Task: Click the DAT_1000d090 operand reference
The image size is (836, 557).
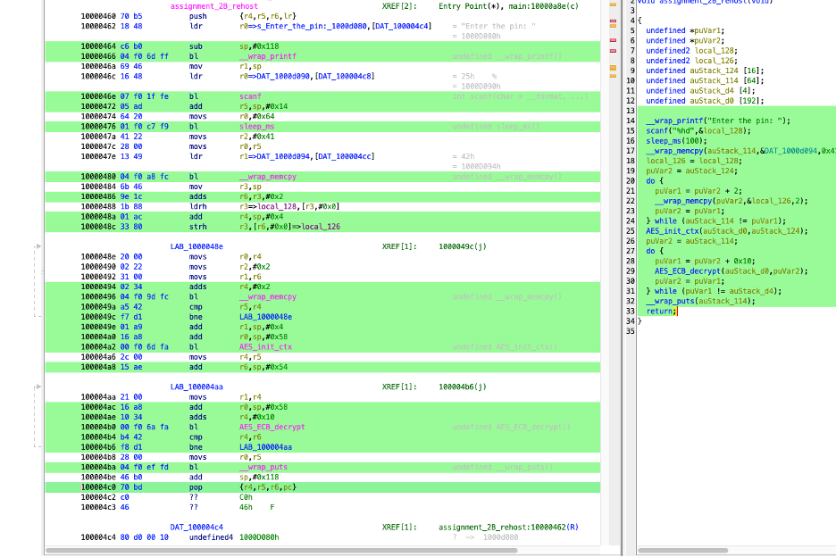Action: (285, 76)
